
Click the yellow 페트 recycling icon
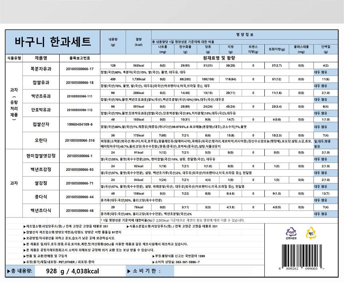pyautogui.click(x=311, y=233)
